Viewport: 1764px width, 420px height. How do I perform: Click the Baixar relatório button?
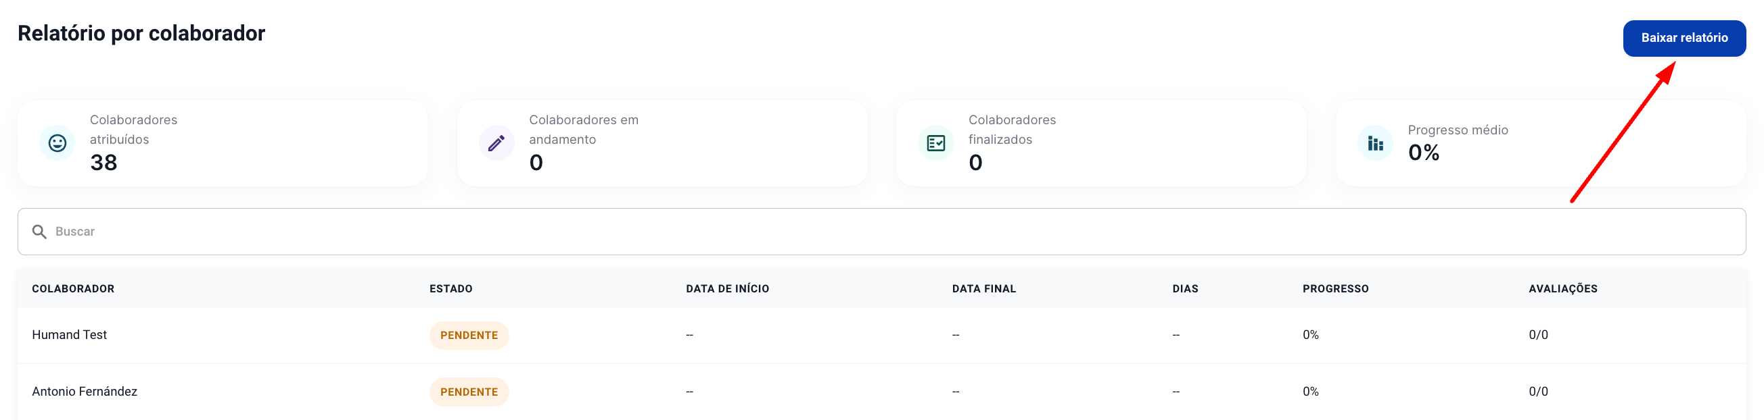1684,38
